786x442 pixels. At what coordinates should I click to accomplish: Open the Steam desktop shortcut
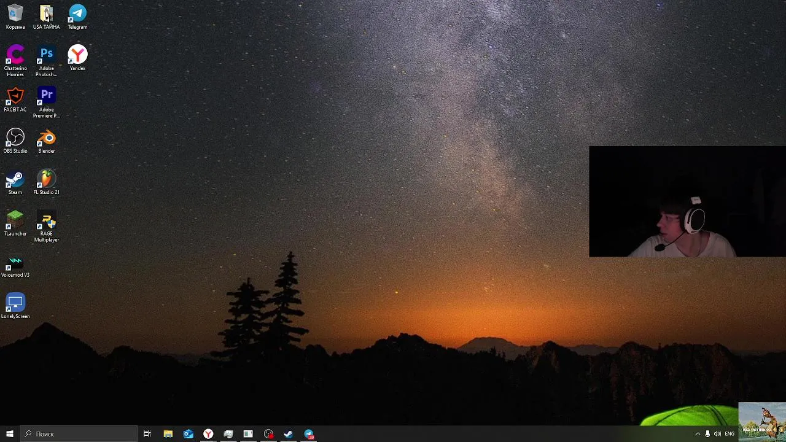pos(15,182)
